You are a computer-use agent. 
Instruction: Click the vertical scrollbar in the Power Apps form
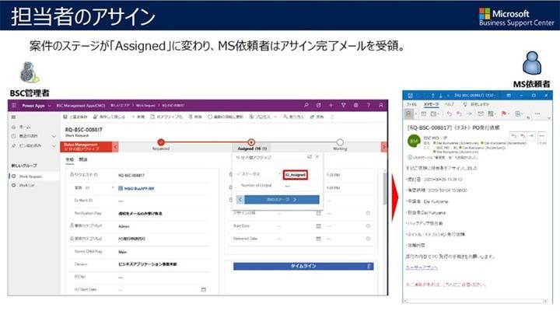pos(385,189)
